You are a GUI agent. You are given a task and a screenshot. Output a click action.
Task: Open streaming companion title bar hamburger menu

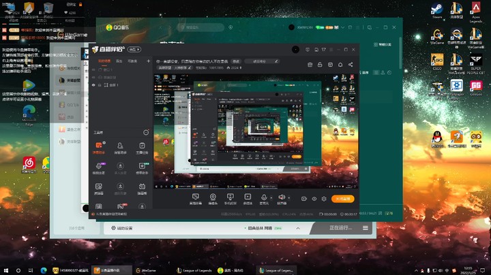click(x=331, y=50)
